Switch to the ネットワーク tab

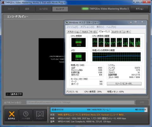point(117,32)
